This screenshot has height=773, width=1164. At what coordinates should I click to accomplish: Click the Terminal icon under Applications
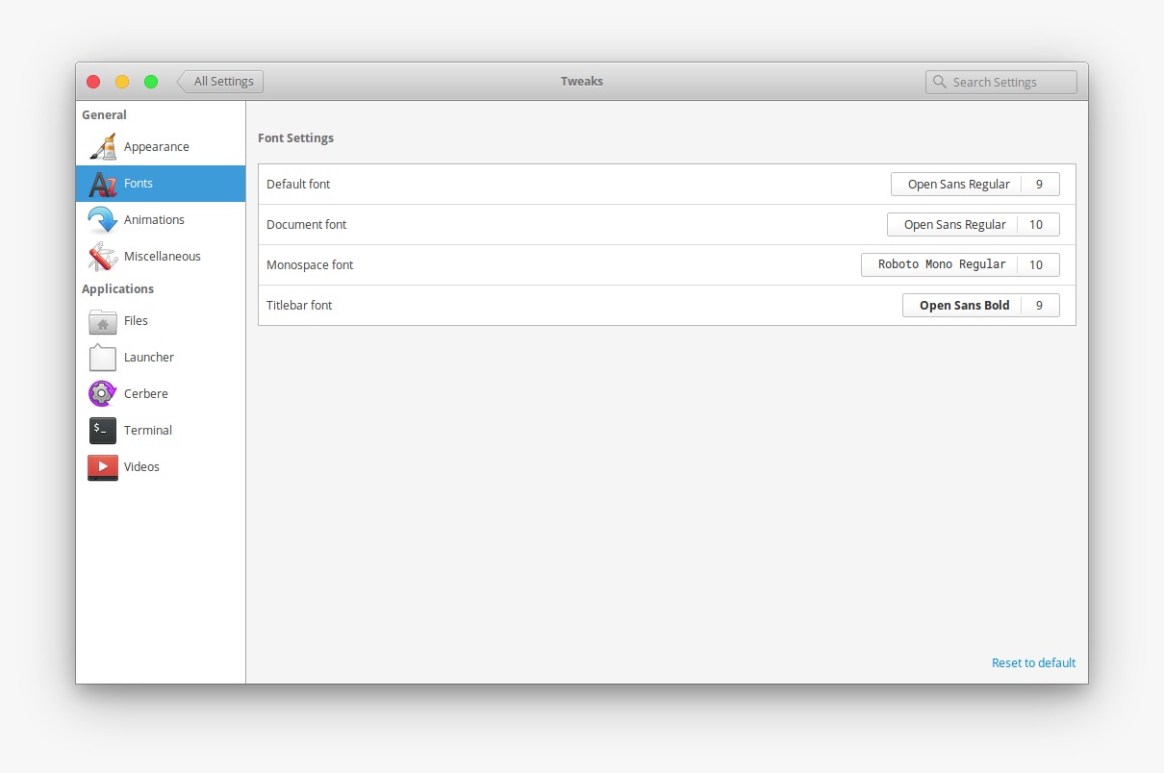(x=101, y=430)
